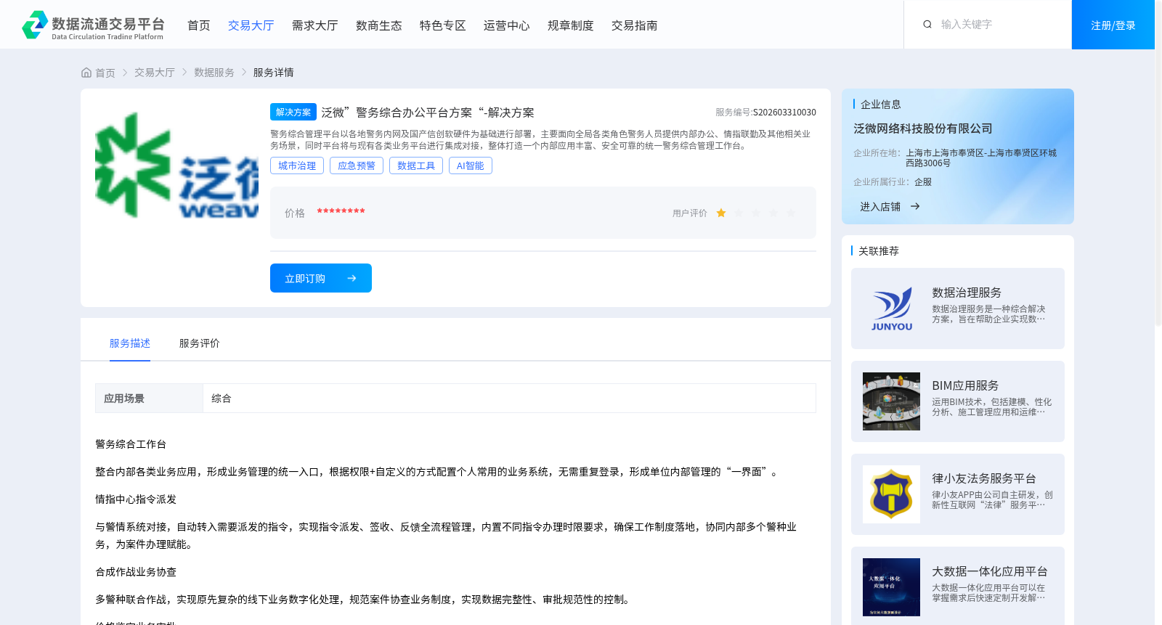Click the 应急预警 tag
The width and height of the screenshot is (1162, 625).
[357, 166]
